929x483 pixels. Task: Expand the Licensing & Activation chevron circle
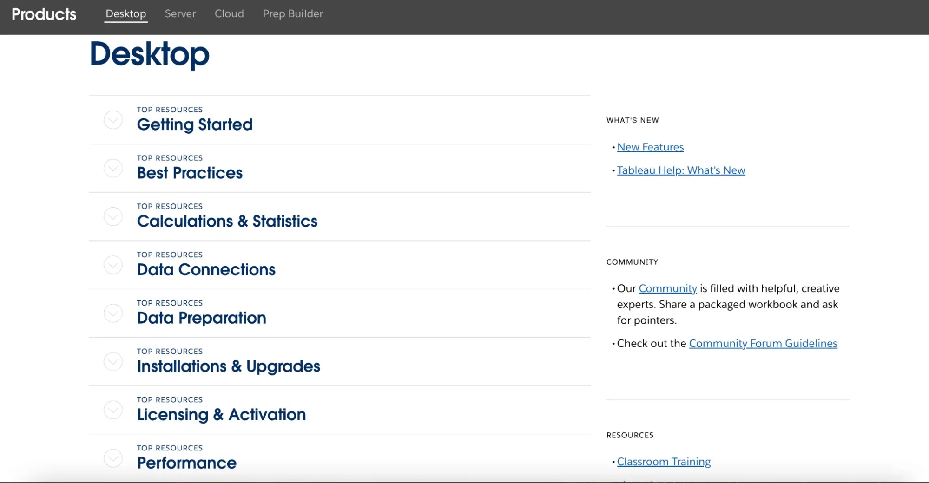click(113, 410)
